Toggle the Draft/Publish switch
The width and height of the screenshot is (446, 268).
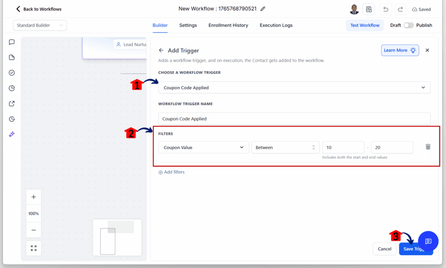pos(409,25)
